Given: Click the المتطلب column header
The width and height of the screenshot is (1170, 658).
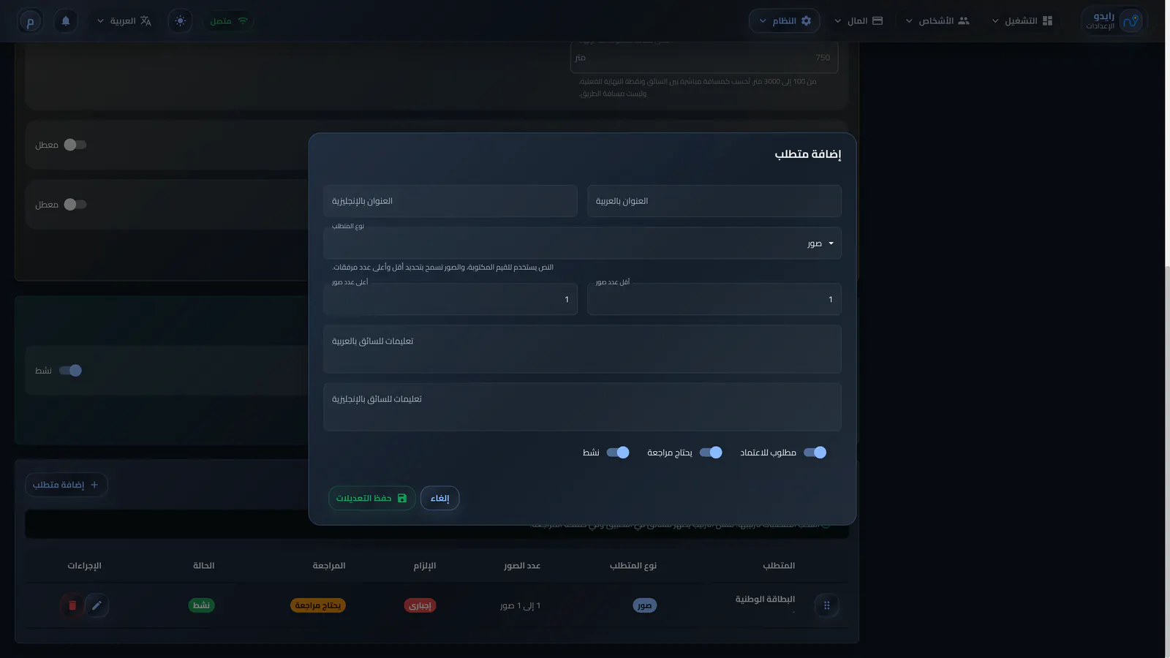Looking at the screenshot, I should (779, 566).
